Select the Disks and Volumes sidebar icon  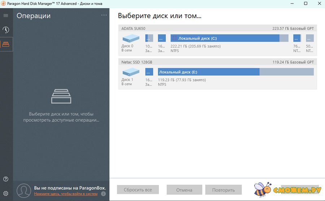(6, 44)
